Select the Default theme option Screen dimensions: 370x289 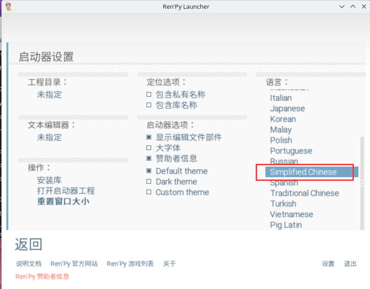pos(149,171)
